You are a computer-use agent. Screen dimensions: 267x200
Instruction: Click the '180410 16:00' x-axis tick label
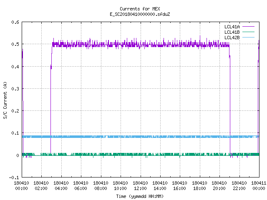(180, 186)
